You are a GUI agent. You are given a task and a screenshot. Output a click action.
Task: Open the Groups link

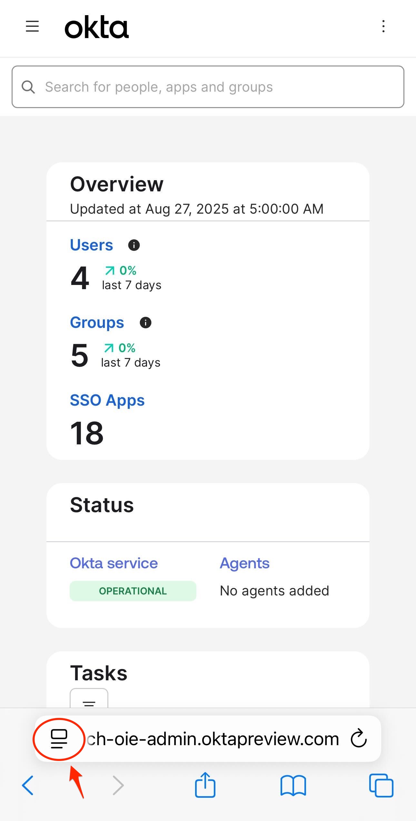pos(97,322)
